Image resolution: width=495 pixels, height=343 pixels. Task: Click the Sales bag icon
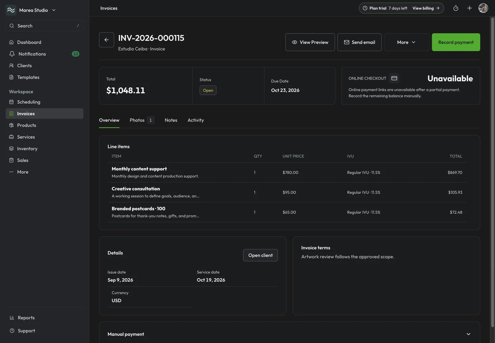(11, 160)
